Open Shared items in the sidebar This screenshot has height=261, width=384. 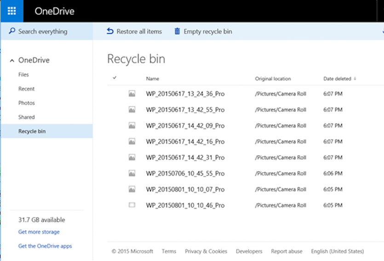[x=27, y=117]
